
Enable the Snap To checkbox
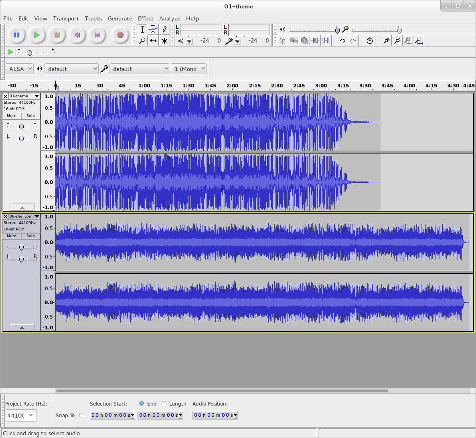pyautogui.click(x=82, y=415)
